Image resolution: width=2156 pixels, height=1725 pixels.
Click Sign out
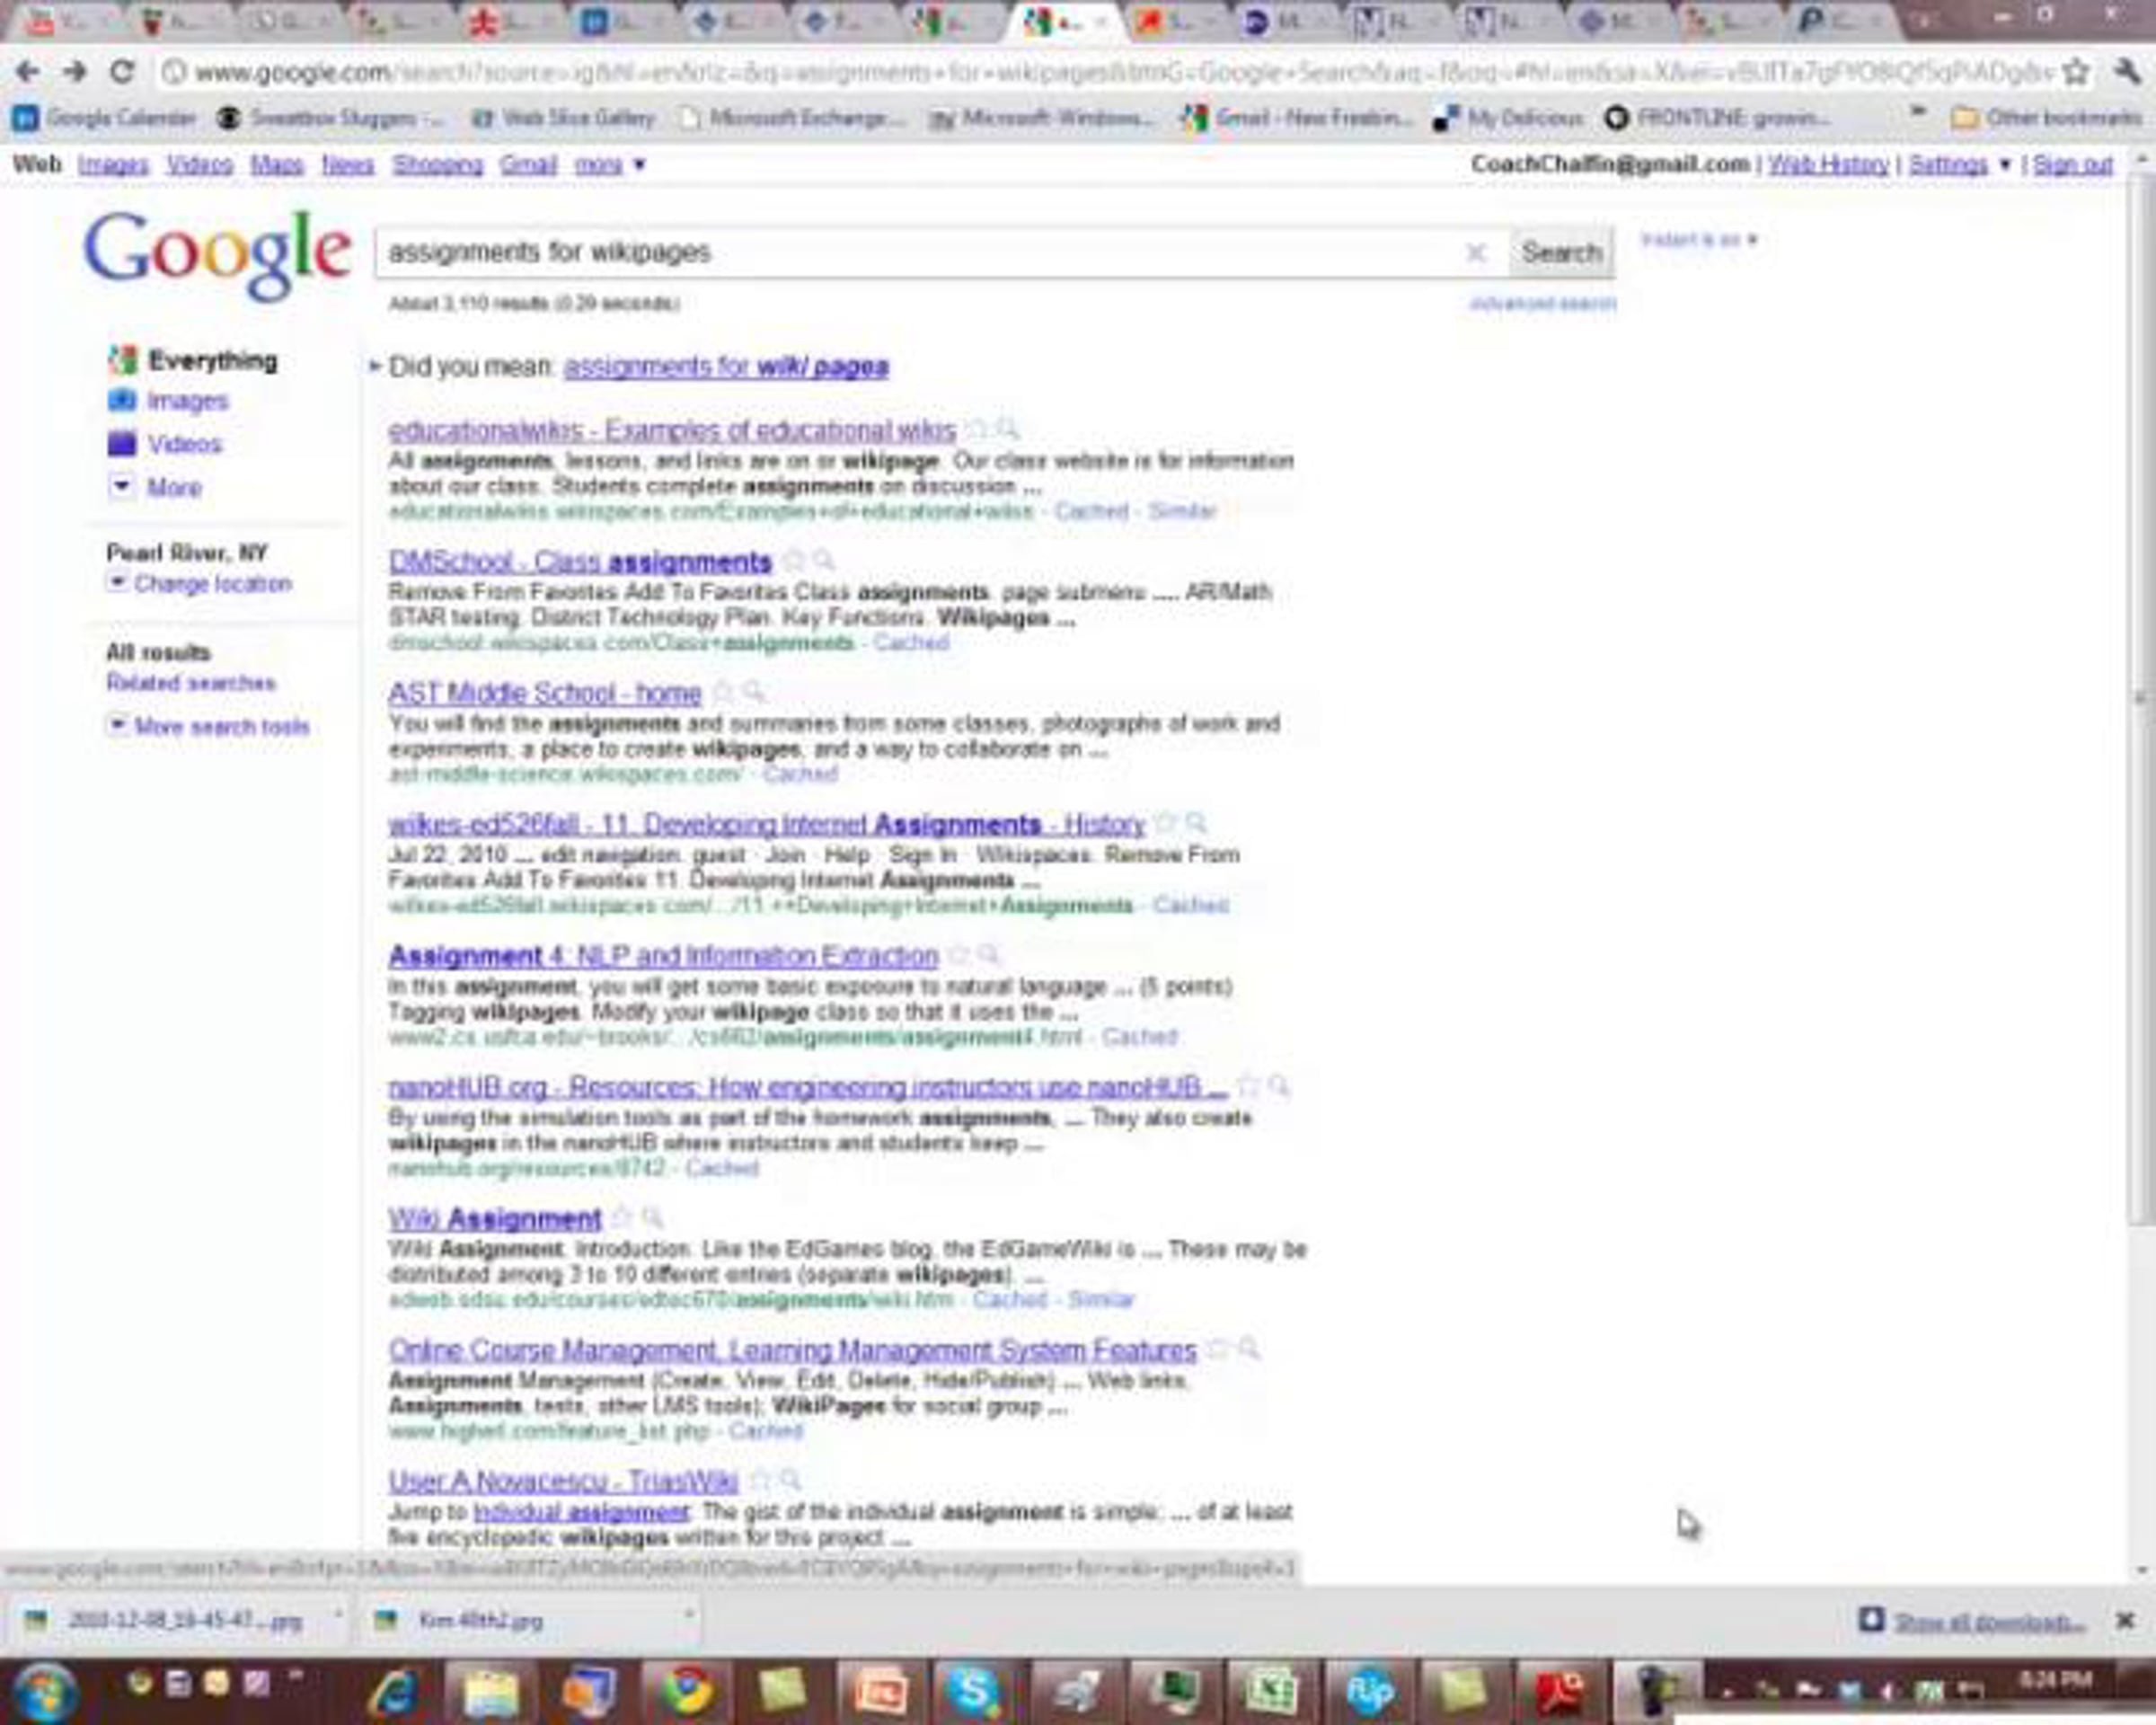click(x=2073, y=164)
